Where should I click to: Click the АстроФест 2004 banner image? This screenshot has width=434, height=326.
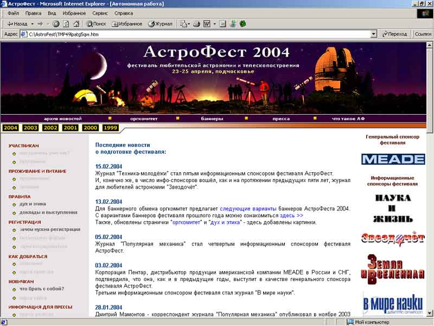tap(213, 78)
